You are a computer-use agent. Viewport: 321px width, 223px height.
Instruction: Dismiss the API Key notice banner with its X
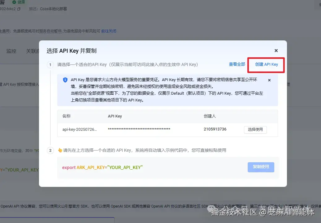269,80
